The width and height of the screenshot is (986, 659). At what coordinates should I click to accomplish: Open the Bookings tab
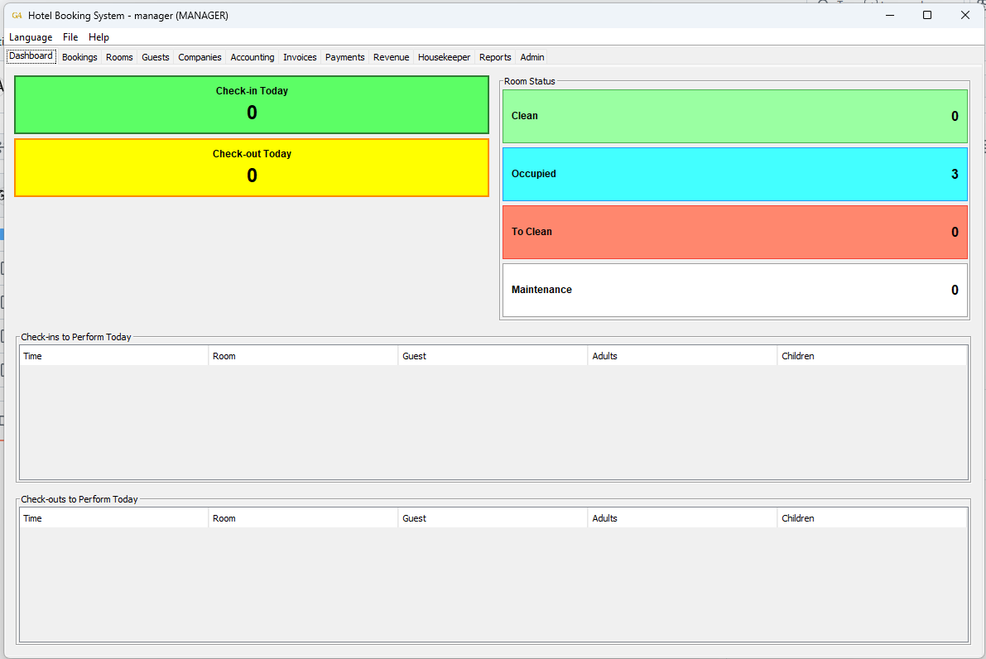click(79, 56)
